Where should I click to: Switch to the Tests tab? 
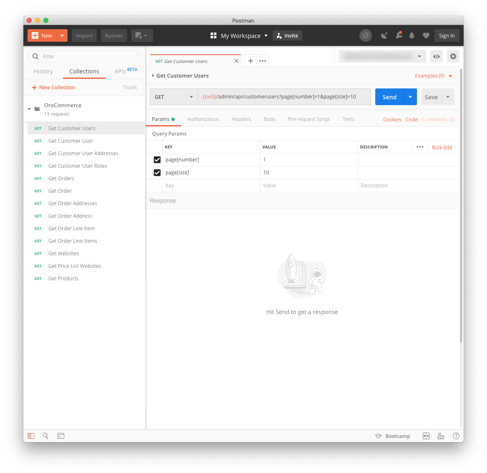349,119
